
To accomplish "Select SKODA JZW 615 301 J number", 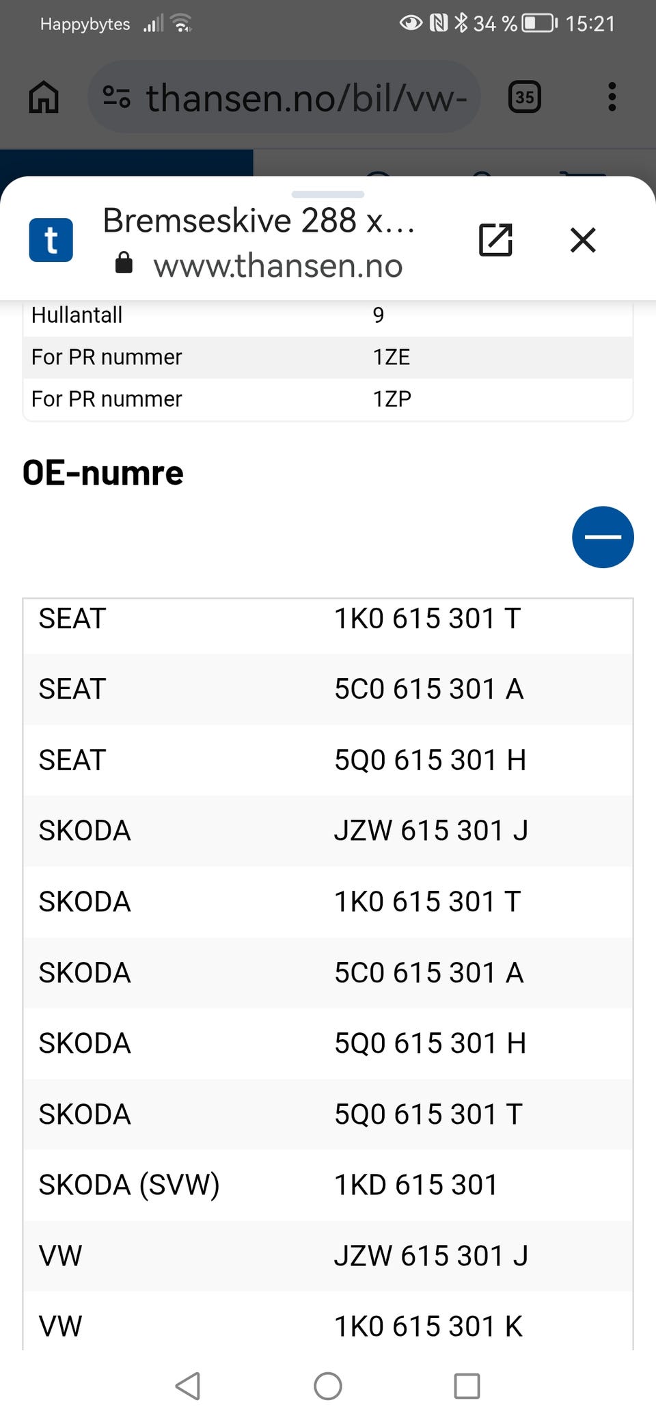I will pos(430,831).
